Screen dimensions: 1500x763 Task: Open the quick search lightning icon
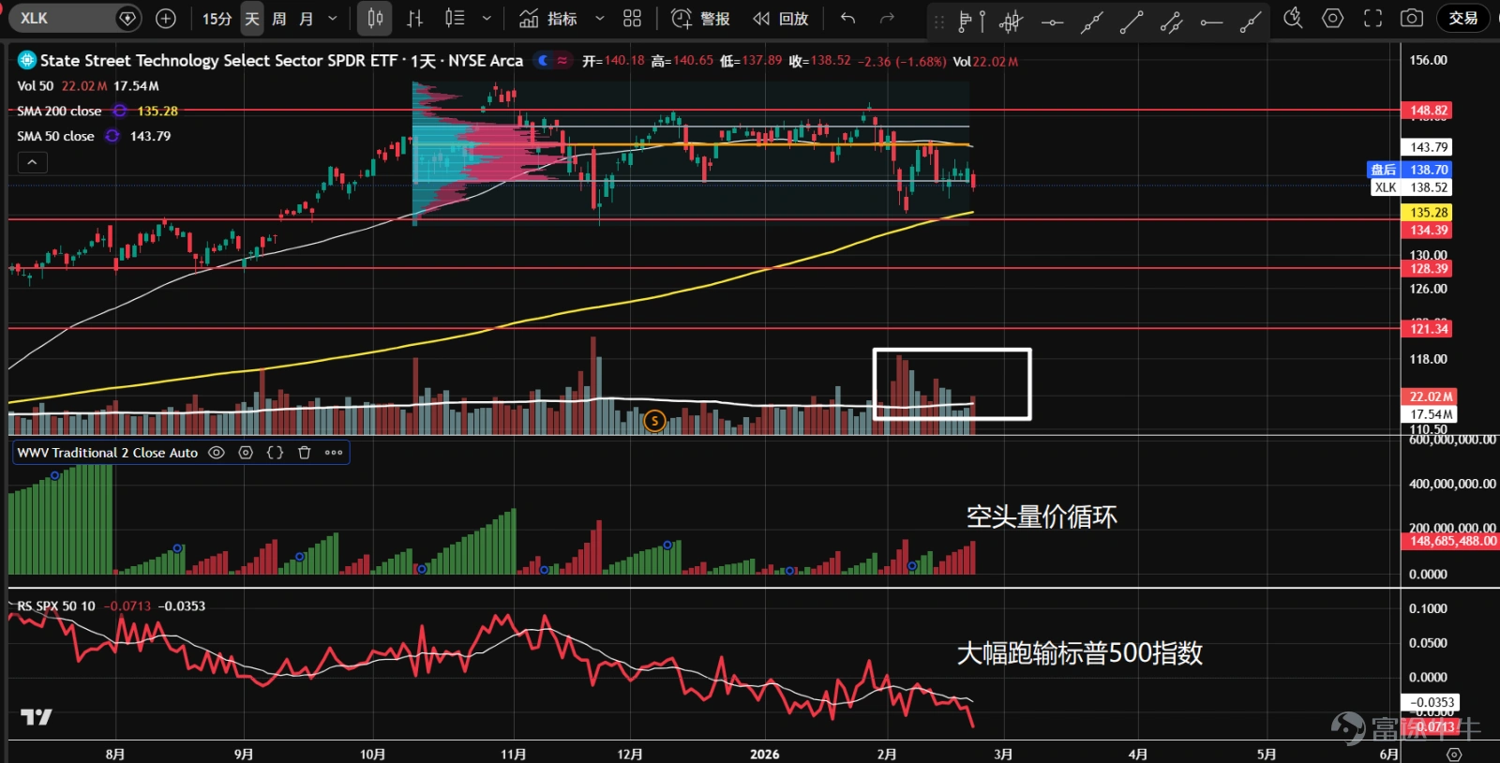pos(1293,18)
